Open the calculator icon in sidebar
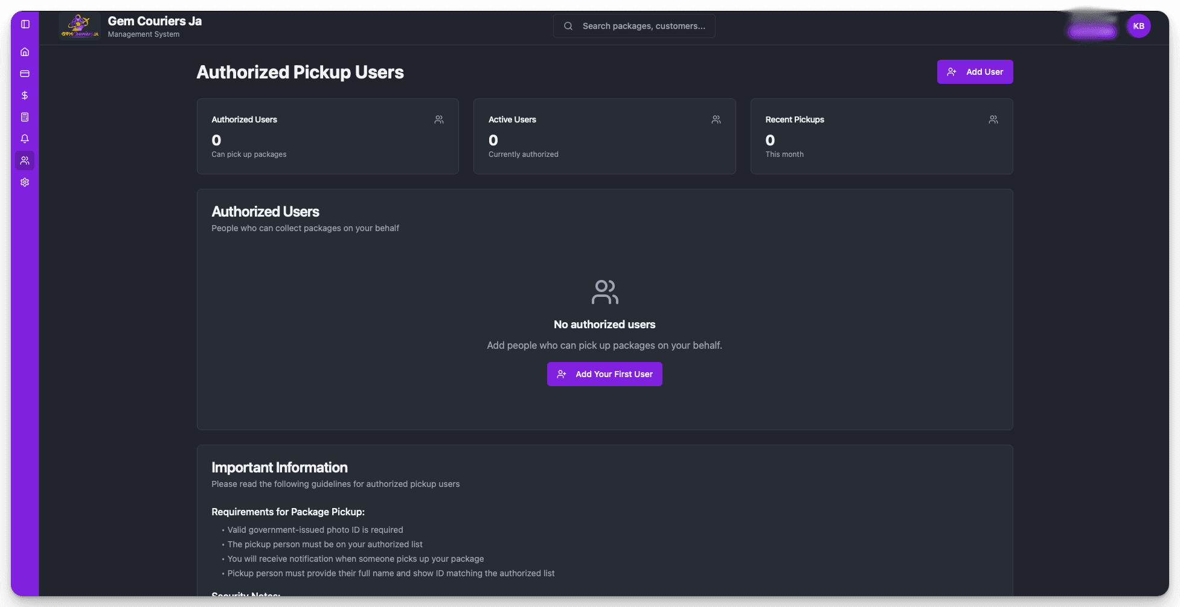 (x=25, y=117)
